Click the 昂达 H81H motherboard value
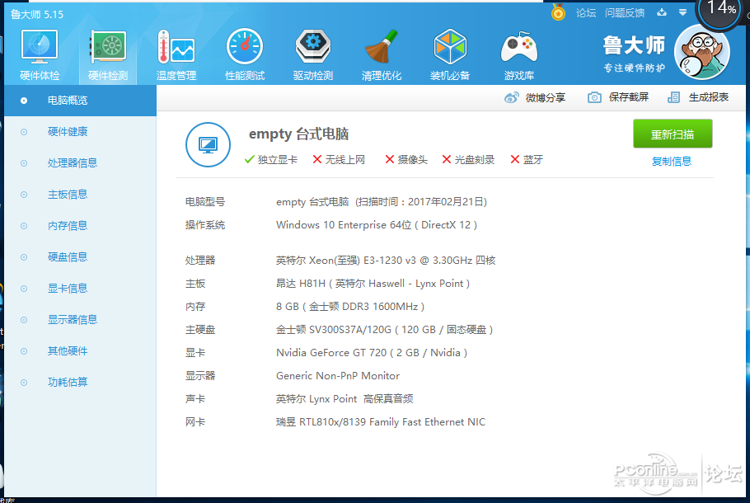This screenshot has width=750, height=503. coord(373,284)
